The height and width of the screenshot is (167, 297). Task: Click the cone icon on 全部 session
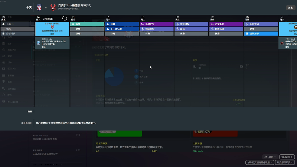3,24
